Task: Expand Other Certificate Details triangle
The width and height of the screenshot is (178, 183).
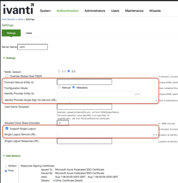Action: (54, 180)
